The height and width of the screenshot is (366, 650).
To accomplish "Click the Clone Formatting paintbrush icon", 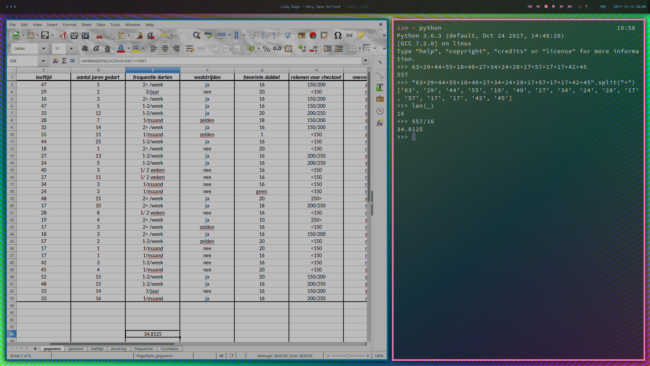I will [x=139, y=35].
